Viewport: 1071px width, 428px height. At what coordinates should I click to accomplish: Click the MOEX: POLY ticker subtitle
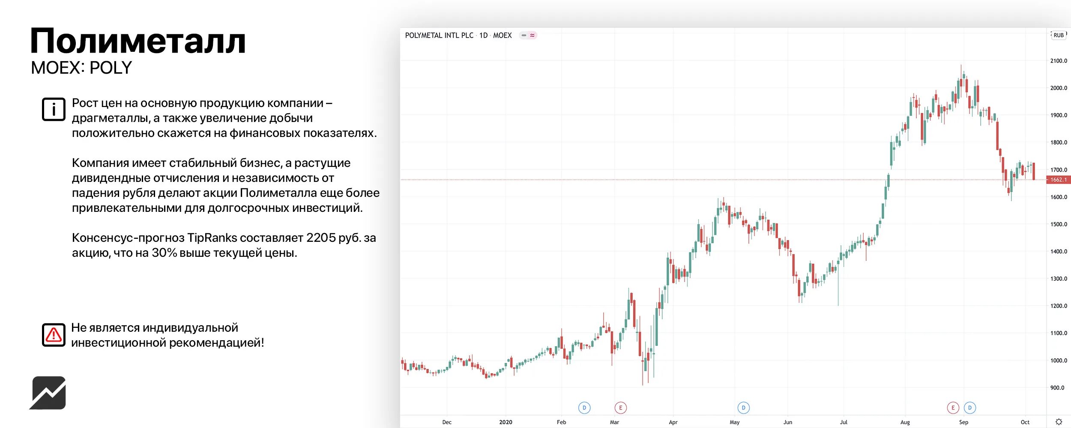[x=81, y=68]
